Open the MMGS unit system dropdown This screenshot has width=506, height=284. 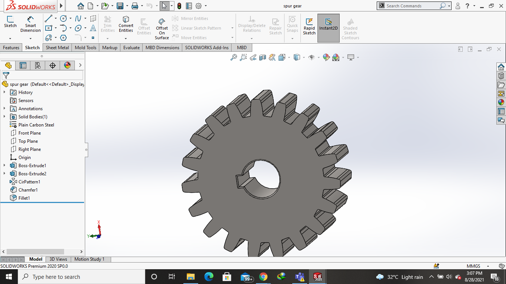click(x=488, y=266)
